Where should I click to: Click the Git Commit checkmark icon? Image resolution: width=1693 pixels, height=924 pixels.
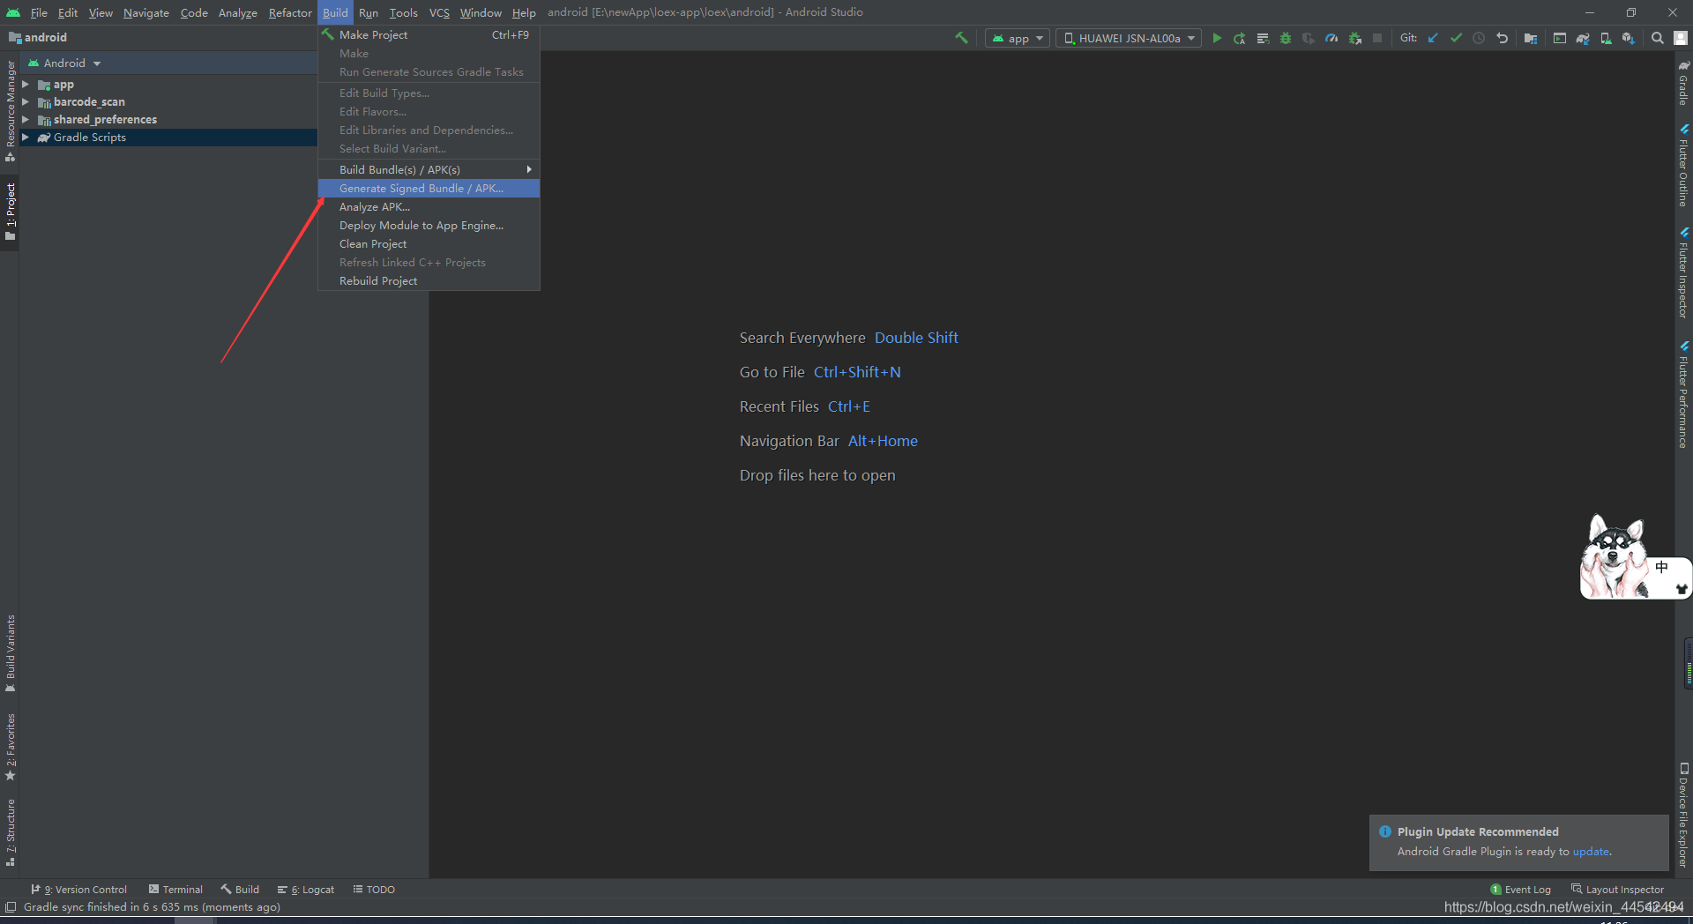1456,38
